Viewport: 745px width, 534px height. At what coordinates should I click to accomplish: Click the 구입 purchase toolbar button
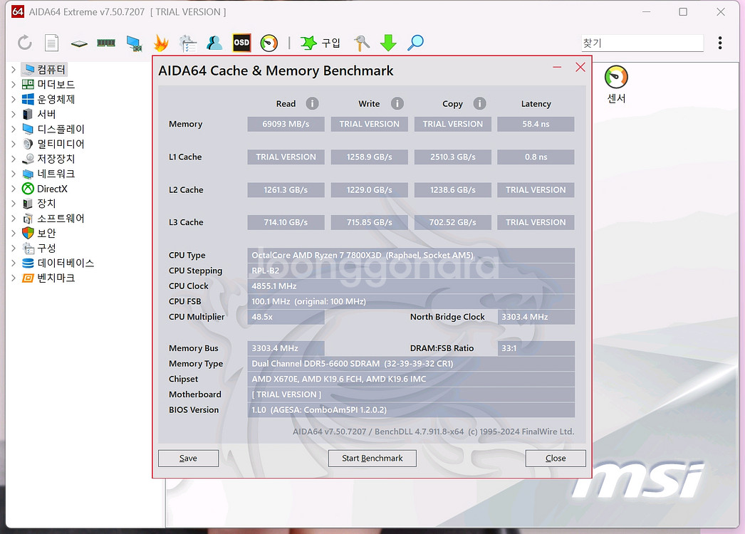pyautogui.click(x=321, y=43)
